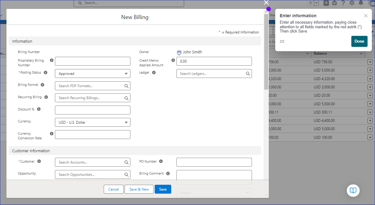Click info icon next to Discount %
The width and height of the screenshot is (375, 205).
[39, 109]
